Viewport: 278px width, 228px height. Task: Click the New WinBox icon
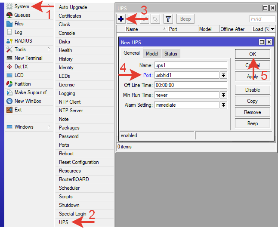coord(9,101)
